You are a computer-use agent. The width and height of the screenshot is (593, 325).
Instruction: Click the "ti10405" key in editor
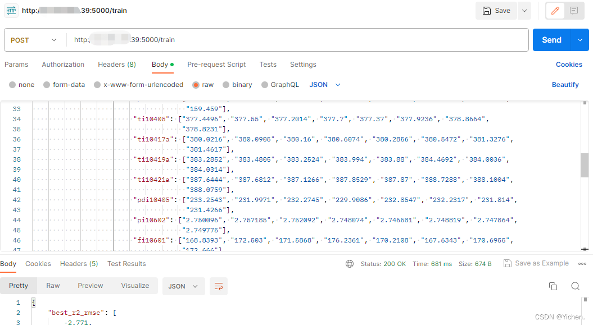tap(151, 120)
